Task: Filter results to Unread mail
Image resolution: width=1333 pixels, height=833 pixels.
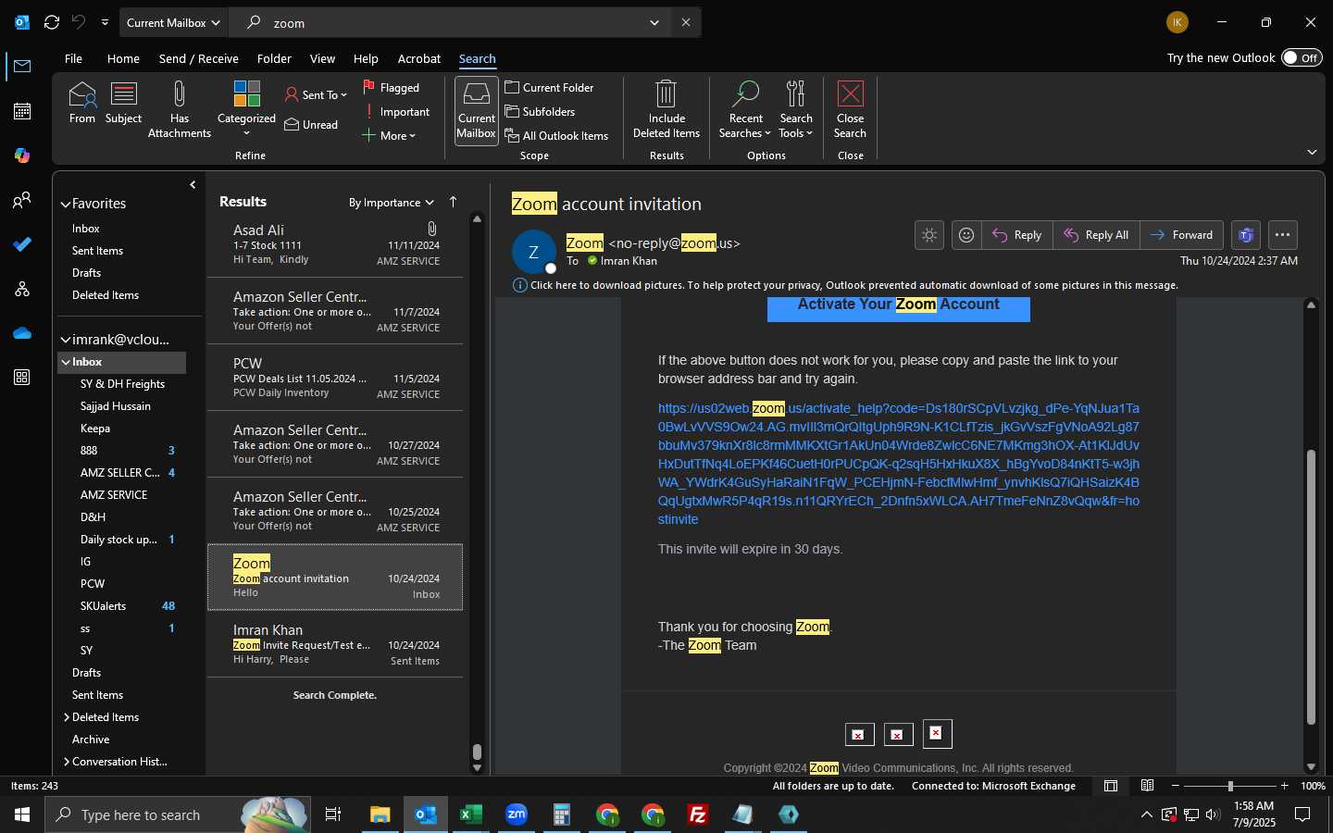Action: coord(311,125)
